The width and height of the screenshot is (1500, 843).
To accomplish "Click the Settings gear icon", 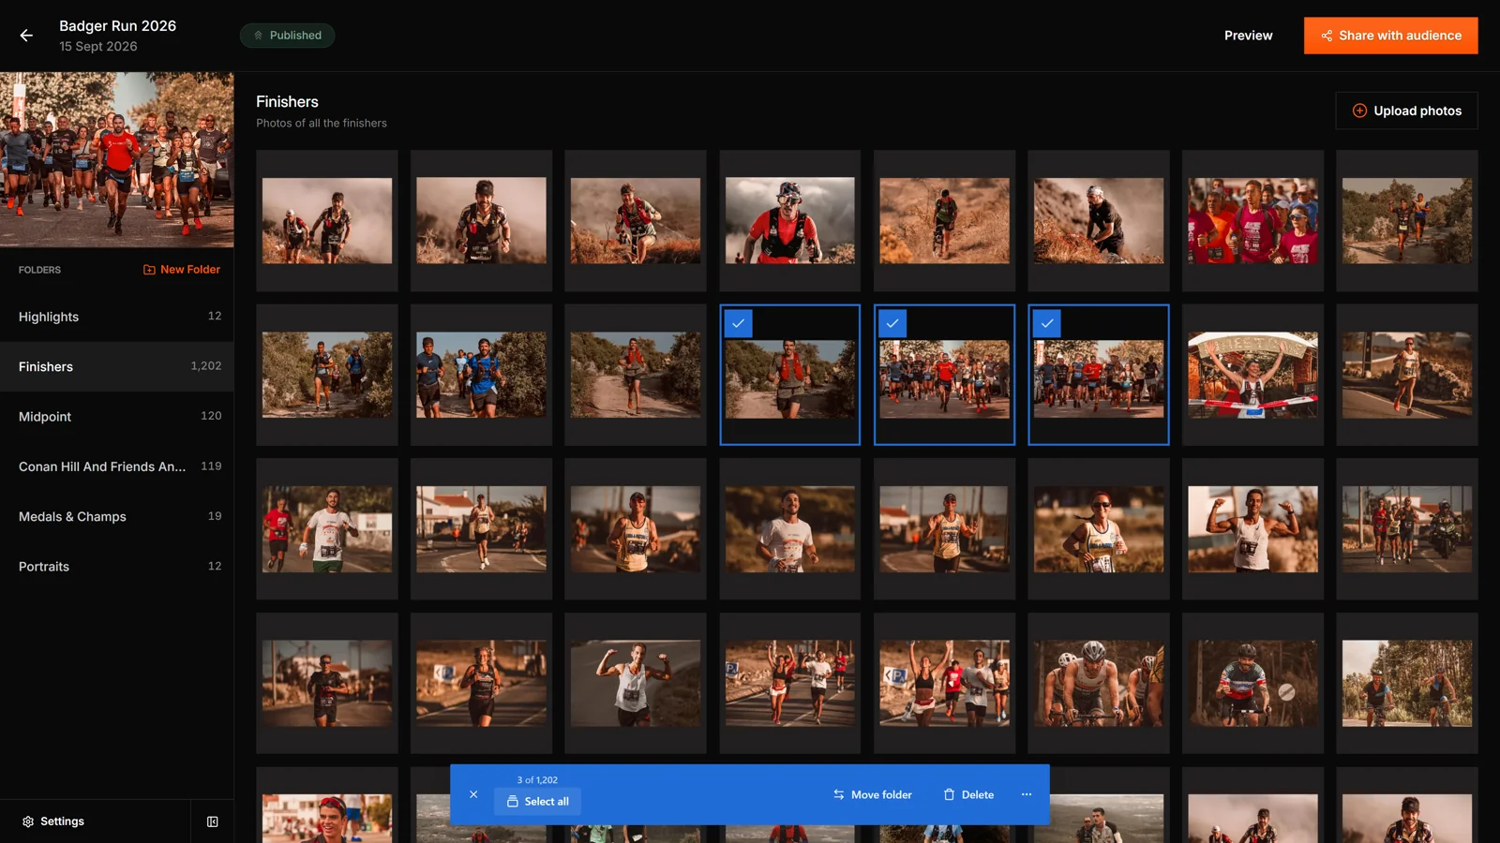I will click(x=28, y=821).
